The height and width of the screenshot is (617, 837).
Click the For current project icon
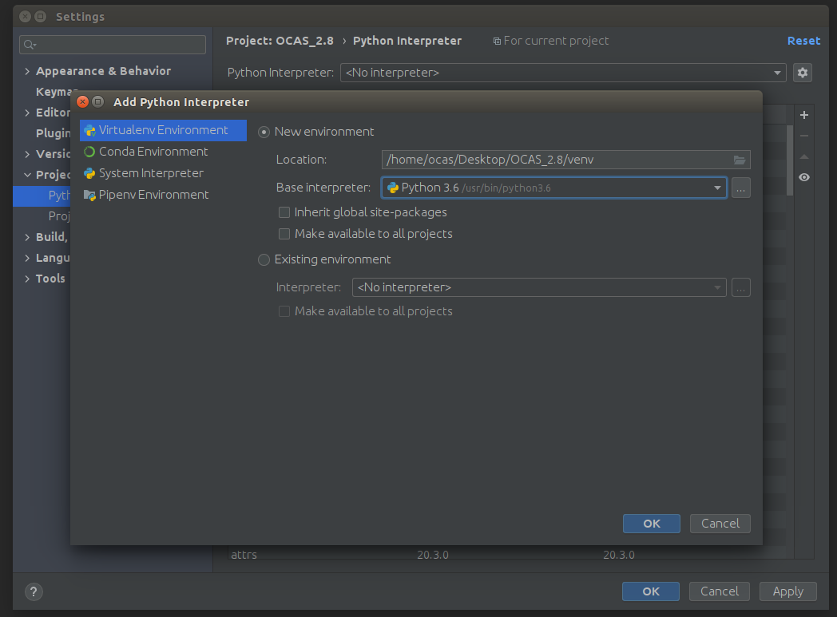(x=497, y=41)
